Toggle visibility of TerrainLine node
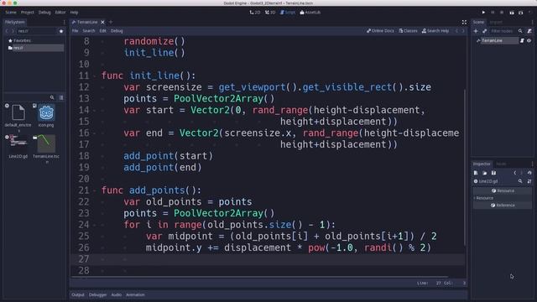The width and height of the screenshot is (537, 302). tap(529, 41)
